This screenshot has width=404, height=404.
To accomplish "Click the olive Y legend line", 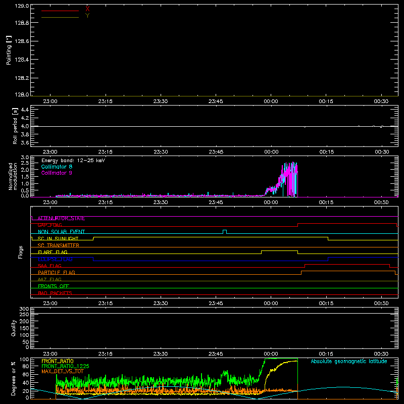I will [x=60, y=17].
